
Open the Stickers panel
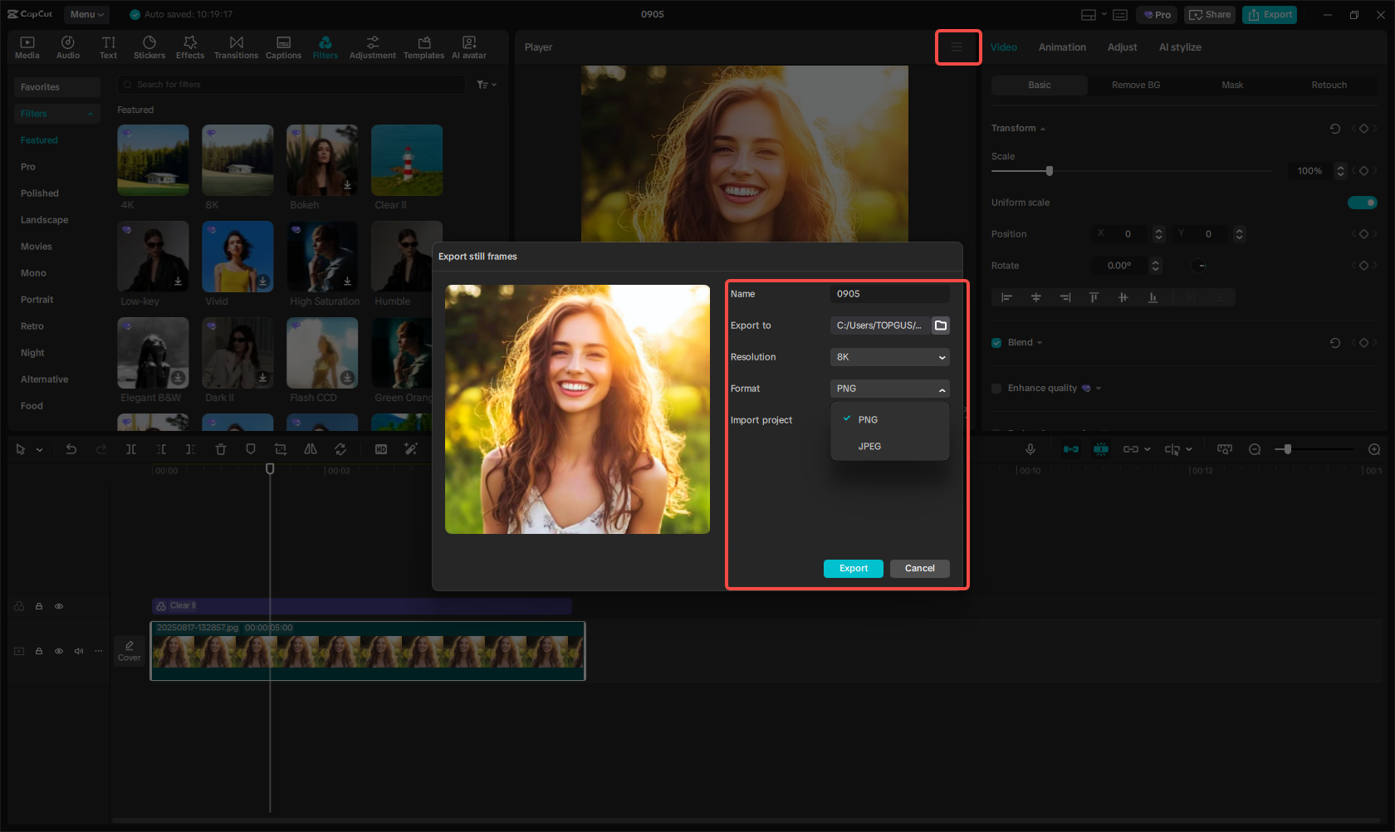coord(149,46)
